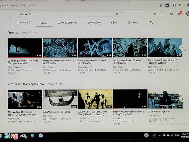Open the 2:15 Unmasked trailer thumbnail
This screenshot has height=142, width=189.
25,99
